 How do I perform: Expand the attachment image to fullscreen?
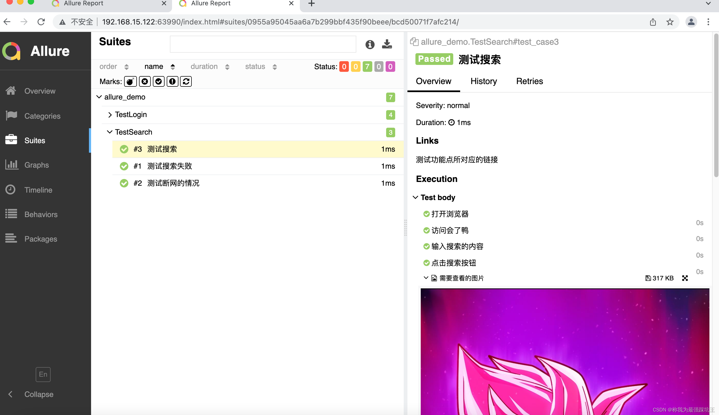click(x=685, y=278)
